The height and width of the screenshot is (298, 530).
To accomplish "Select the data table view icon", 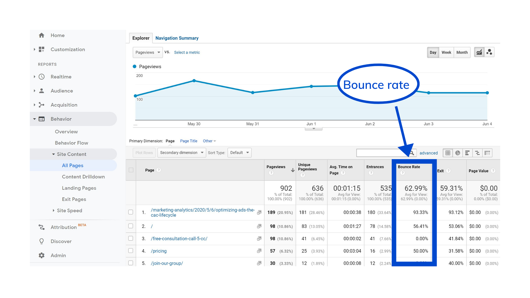I will pyautogui.click(x=448, y=153).
